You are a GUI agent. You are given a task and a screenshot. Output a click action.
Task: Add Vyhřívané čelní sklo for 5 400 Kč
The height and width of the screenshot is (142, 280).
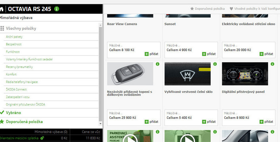click(209, 121)
